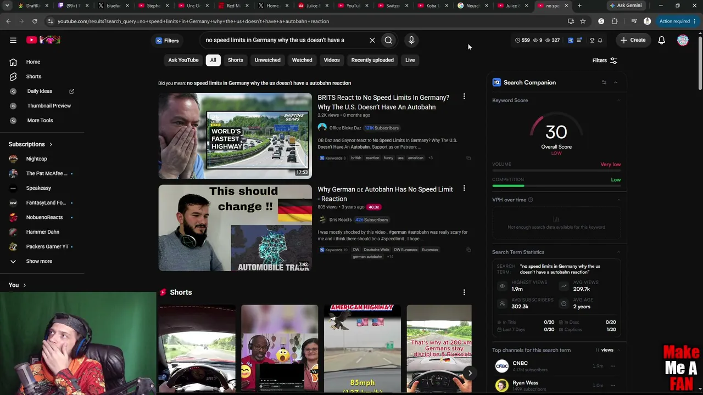Open the vidIQ Filters button beside search
703x395 pixels.
pos(167,41)
